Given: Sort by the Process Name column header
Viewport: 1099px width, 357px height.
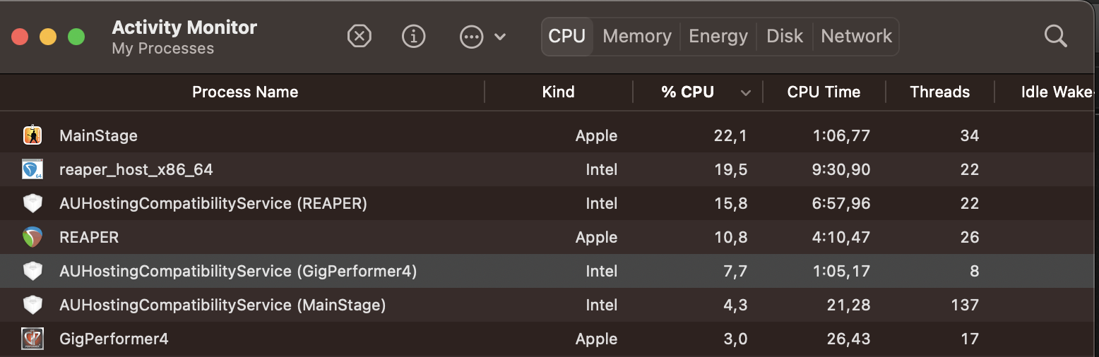Looking at the screenshot, I should tap(245, 92).
